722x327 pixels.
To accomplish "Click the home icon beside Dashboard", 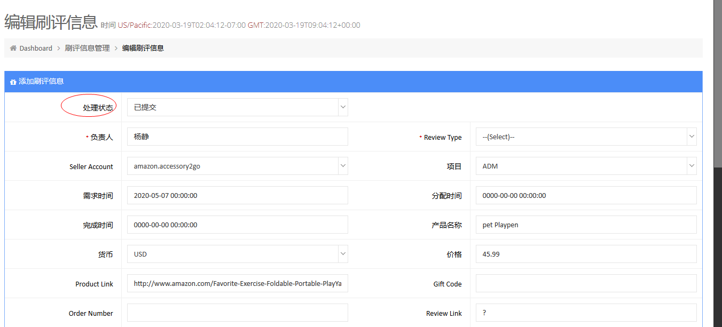I will click(13, 48).
